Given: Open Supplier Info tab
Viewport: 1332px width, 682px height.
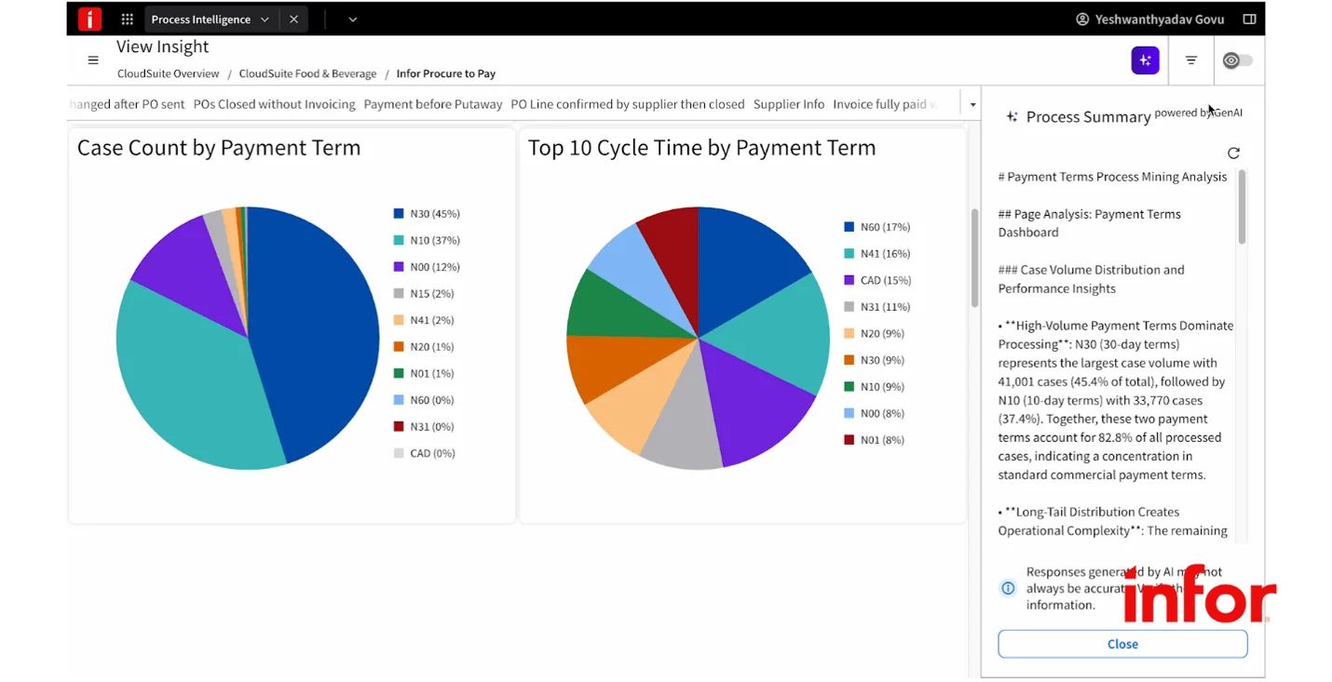Looking at the screenshot, I should point(789,104).
